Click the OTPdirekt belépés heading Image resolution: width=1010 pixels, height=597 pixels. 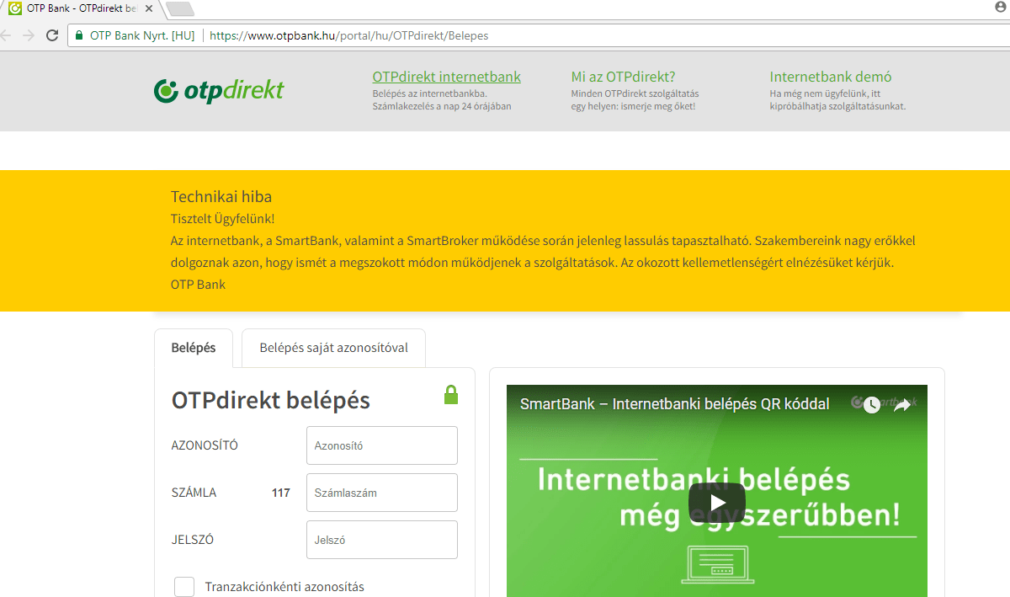(271, 400)
